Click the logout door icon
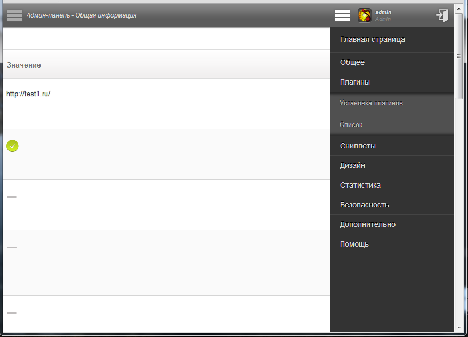This screenshot has width=468, height=337. coord(442,15)
